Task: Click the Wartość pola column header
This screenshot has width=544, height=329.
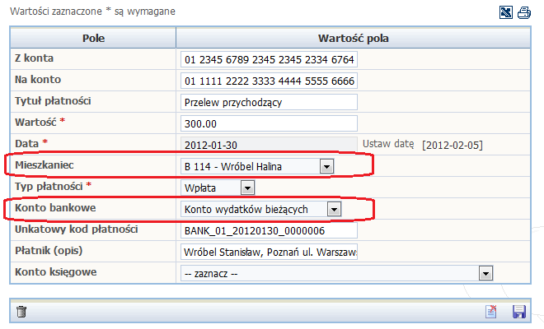Action: (x=353, y=38)
